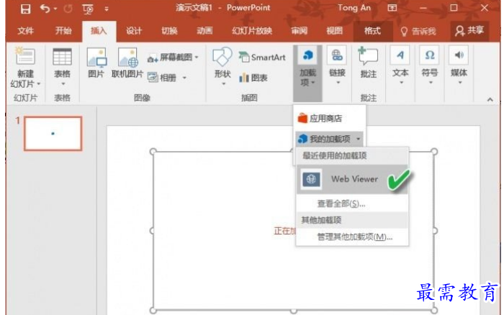The width and height of the screenshot is (504, 315).
Task: Open the 格式 contextual tab
Action: [372, 31]
